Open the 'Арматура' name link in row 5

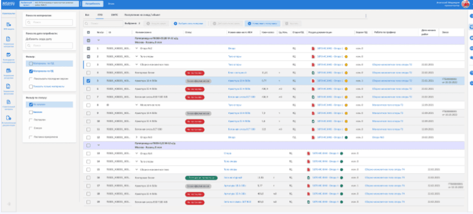(x=239, y=81)
